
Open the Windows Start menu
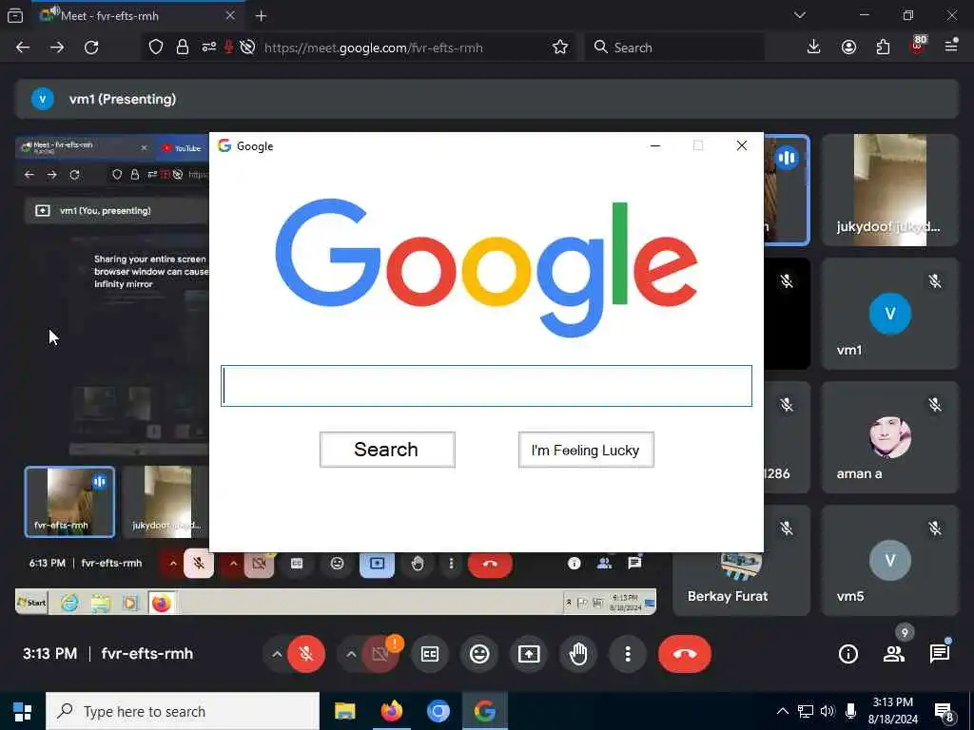[x=23, y=711]
